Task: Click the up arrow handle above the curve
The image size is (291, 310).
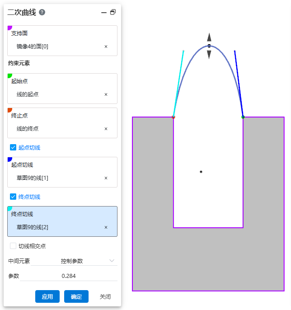Action: pos(209,37)
